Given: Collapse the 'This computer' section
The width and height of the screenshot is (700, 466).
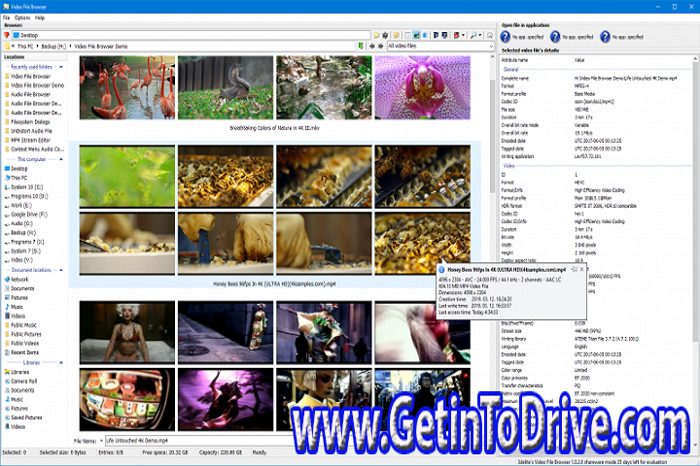Looking at the screenshot, I should [61, 159].
